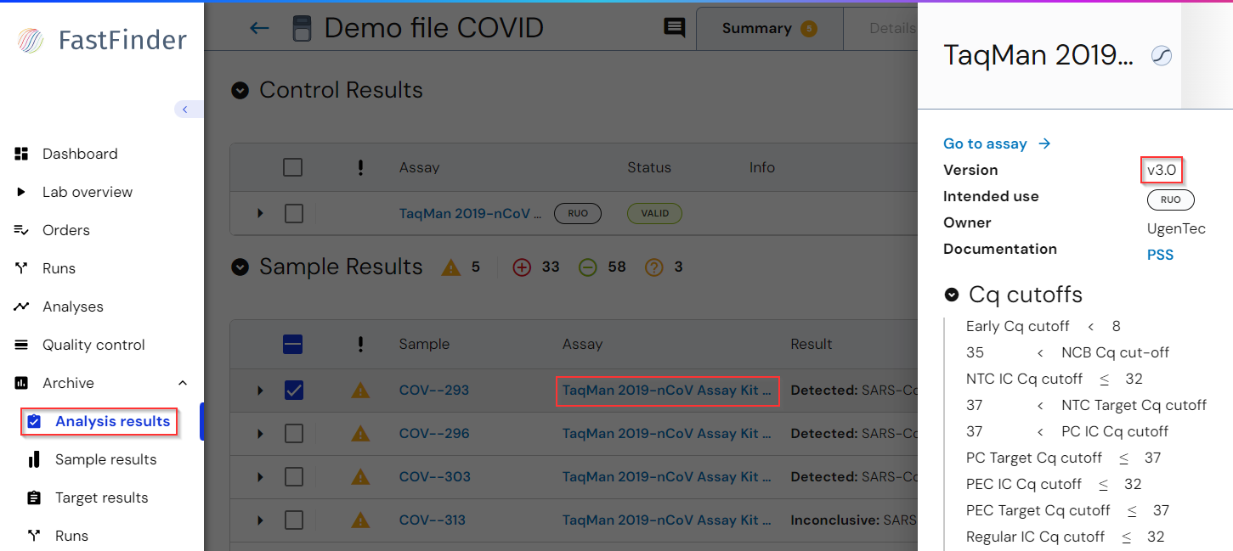1233x551 pixels.
Task: Toggle the select-all checkbox in Sample Results header
Action: (292, 344)
